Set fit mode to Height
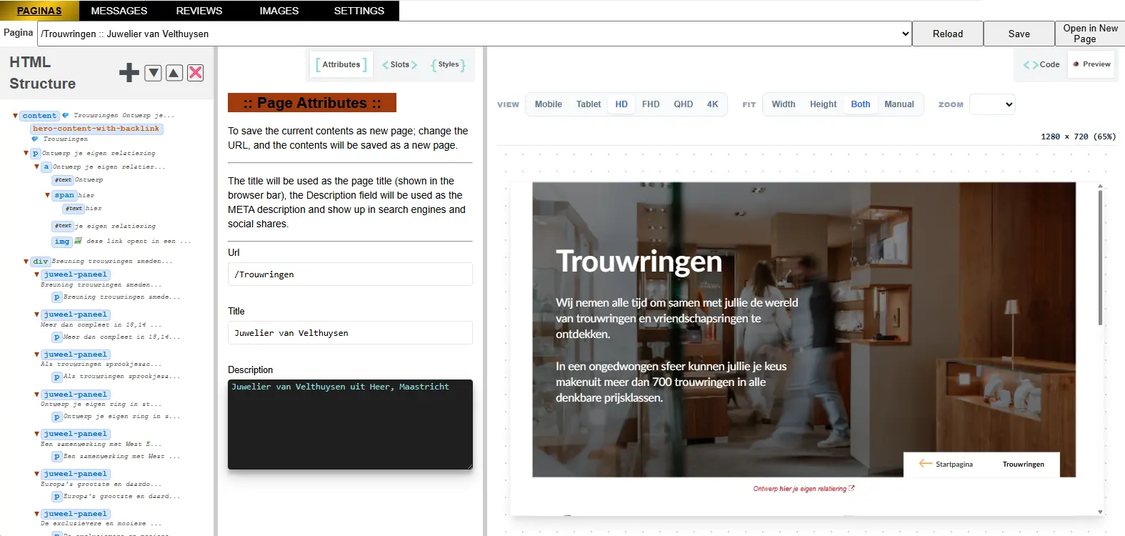Viewport: 1125px width, 536px height. (x=823, y=104)
